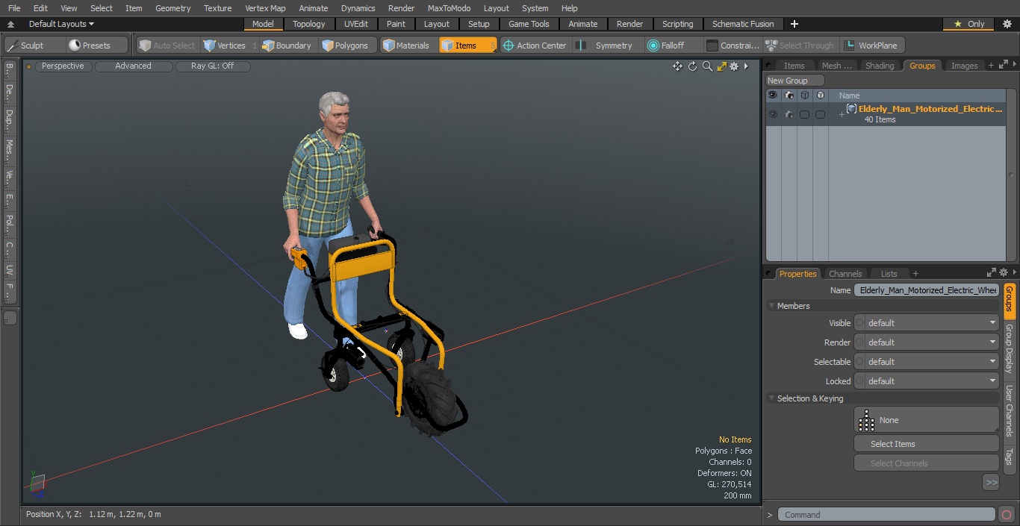Viewport: 1020px width, 526px height.
Task: Open the Locked dropdown
Action: coord(926,381)
